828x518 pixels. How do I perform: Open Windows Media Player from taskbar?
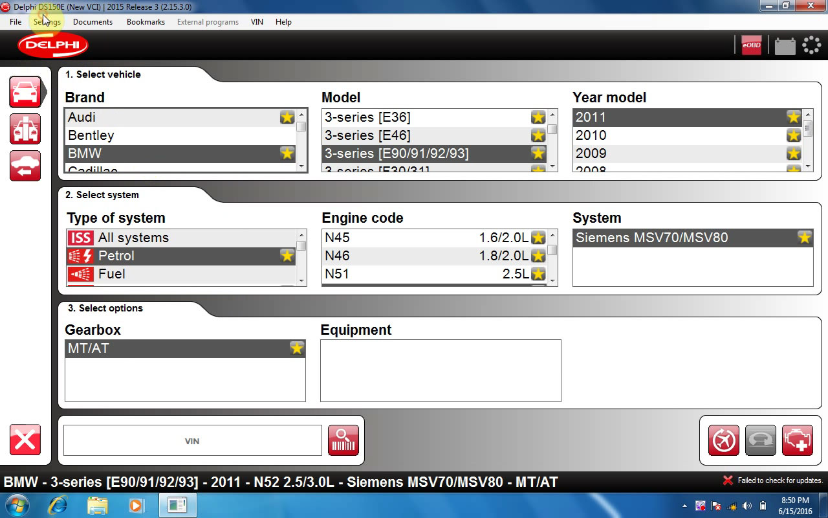[136, 505]
